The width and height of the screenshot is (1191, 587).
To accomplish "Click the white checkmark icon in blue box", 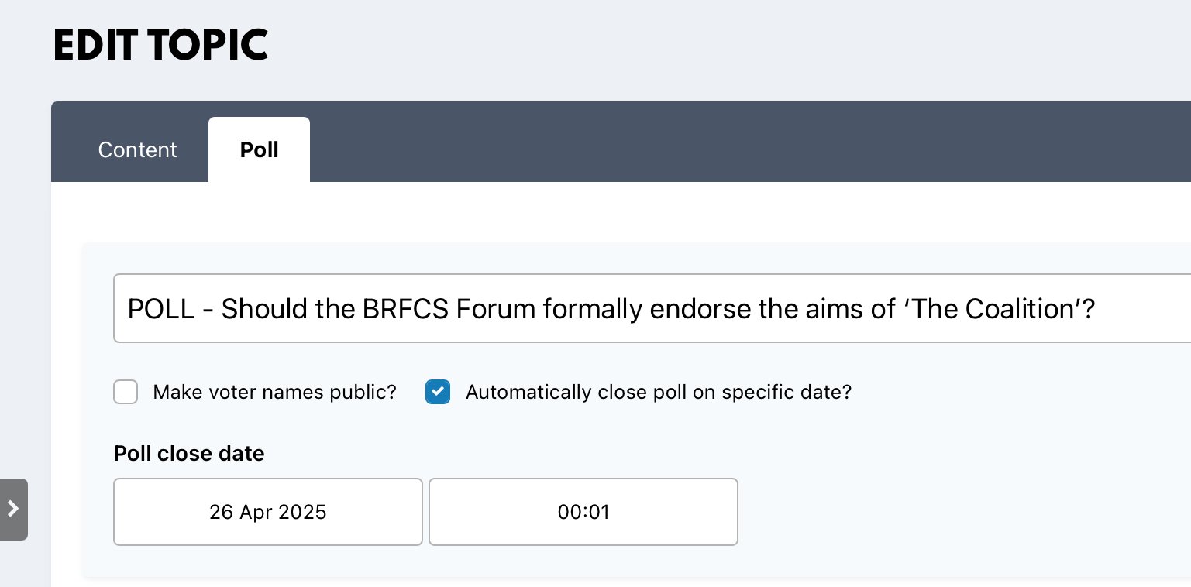I will pos(438,393).
